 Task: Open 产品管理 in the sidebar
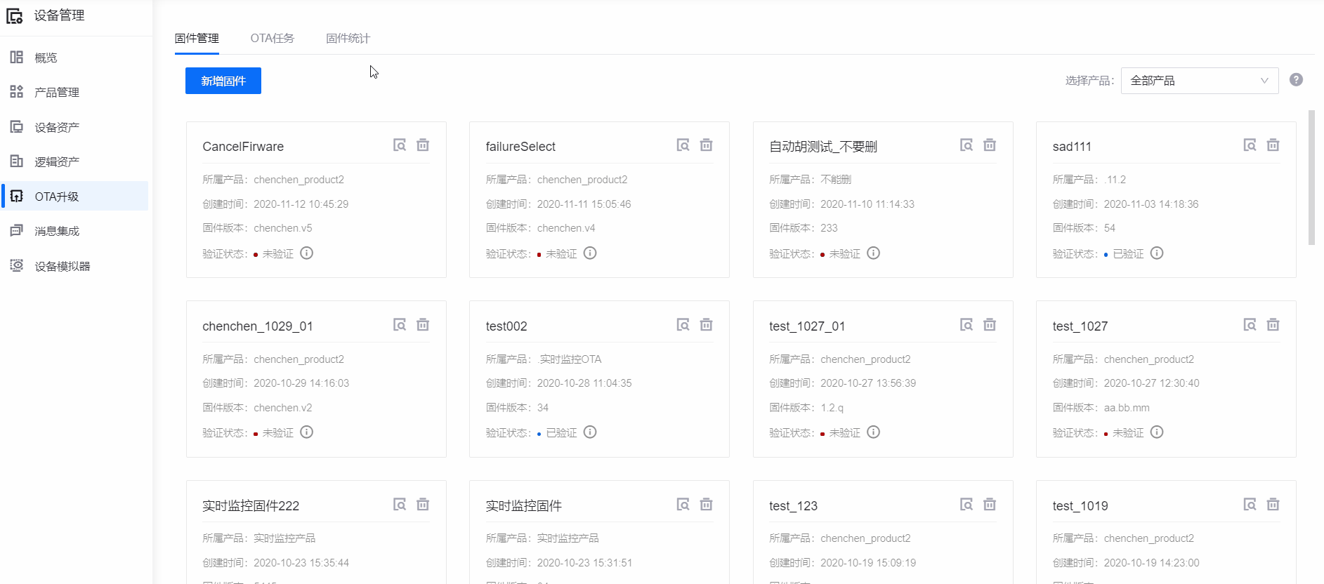[x=57, y=93]
